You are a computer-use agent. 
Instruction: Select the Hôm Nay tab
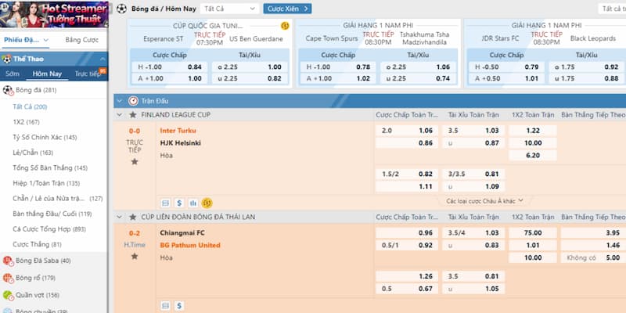coord(47,74)
